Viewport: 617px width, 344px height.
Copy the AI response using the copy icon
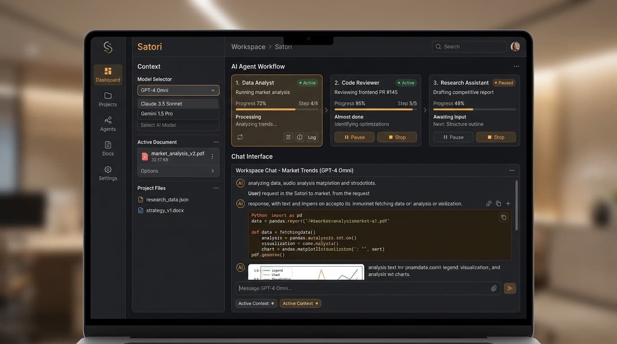[x=498, y=203]
